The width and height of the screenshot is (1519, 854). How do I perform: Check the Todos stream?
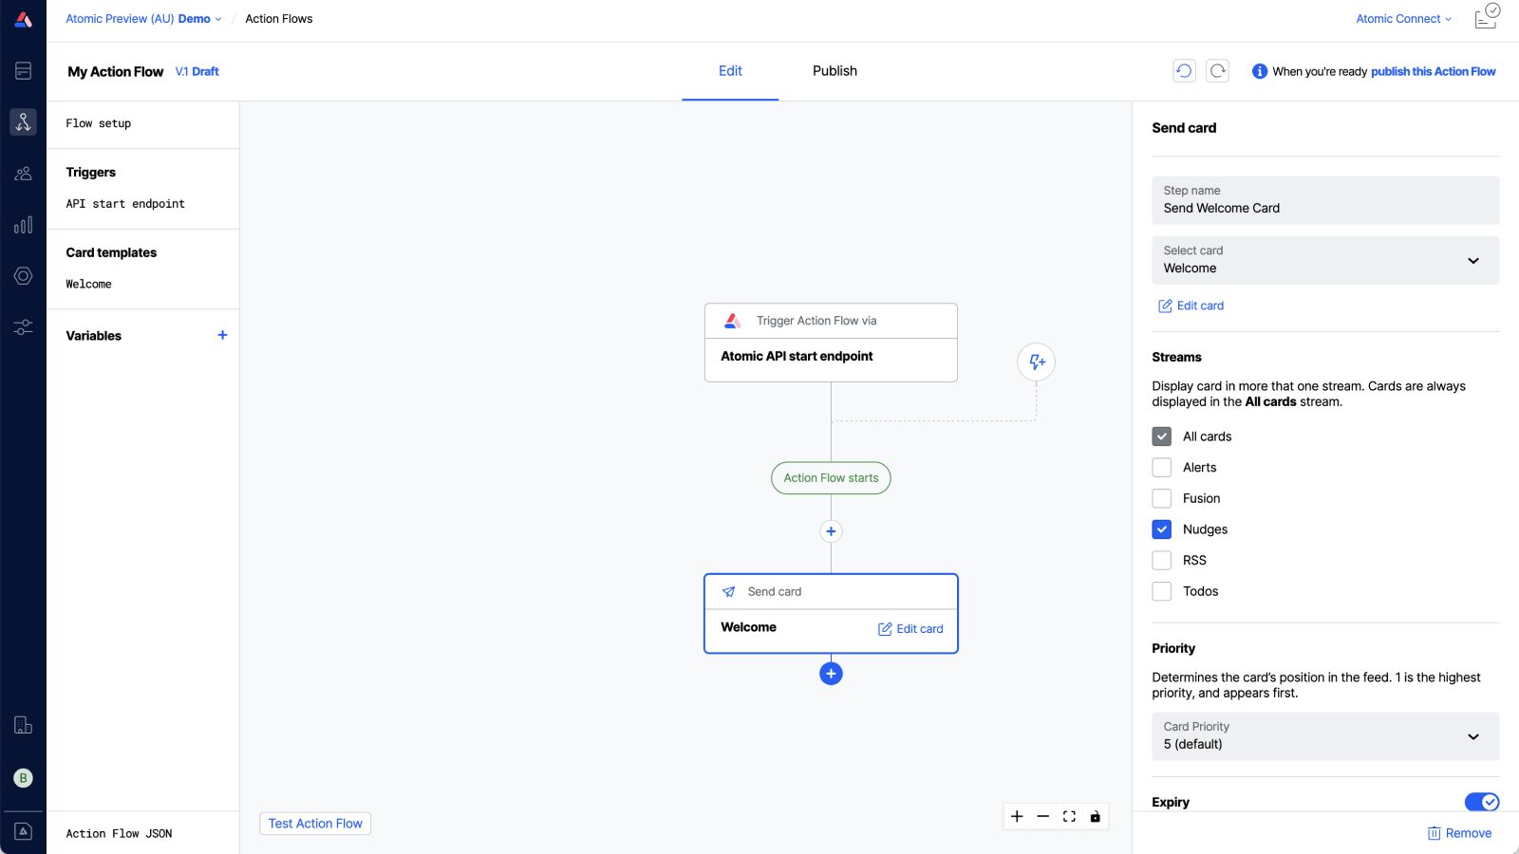[x=1162, y=591]
